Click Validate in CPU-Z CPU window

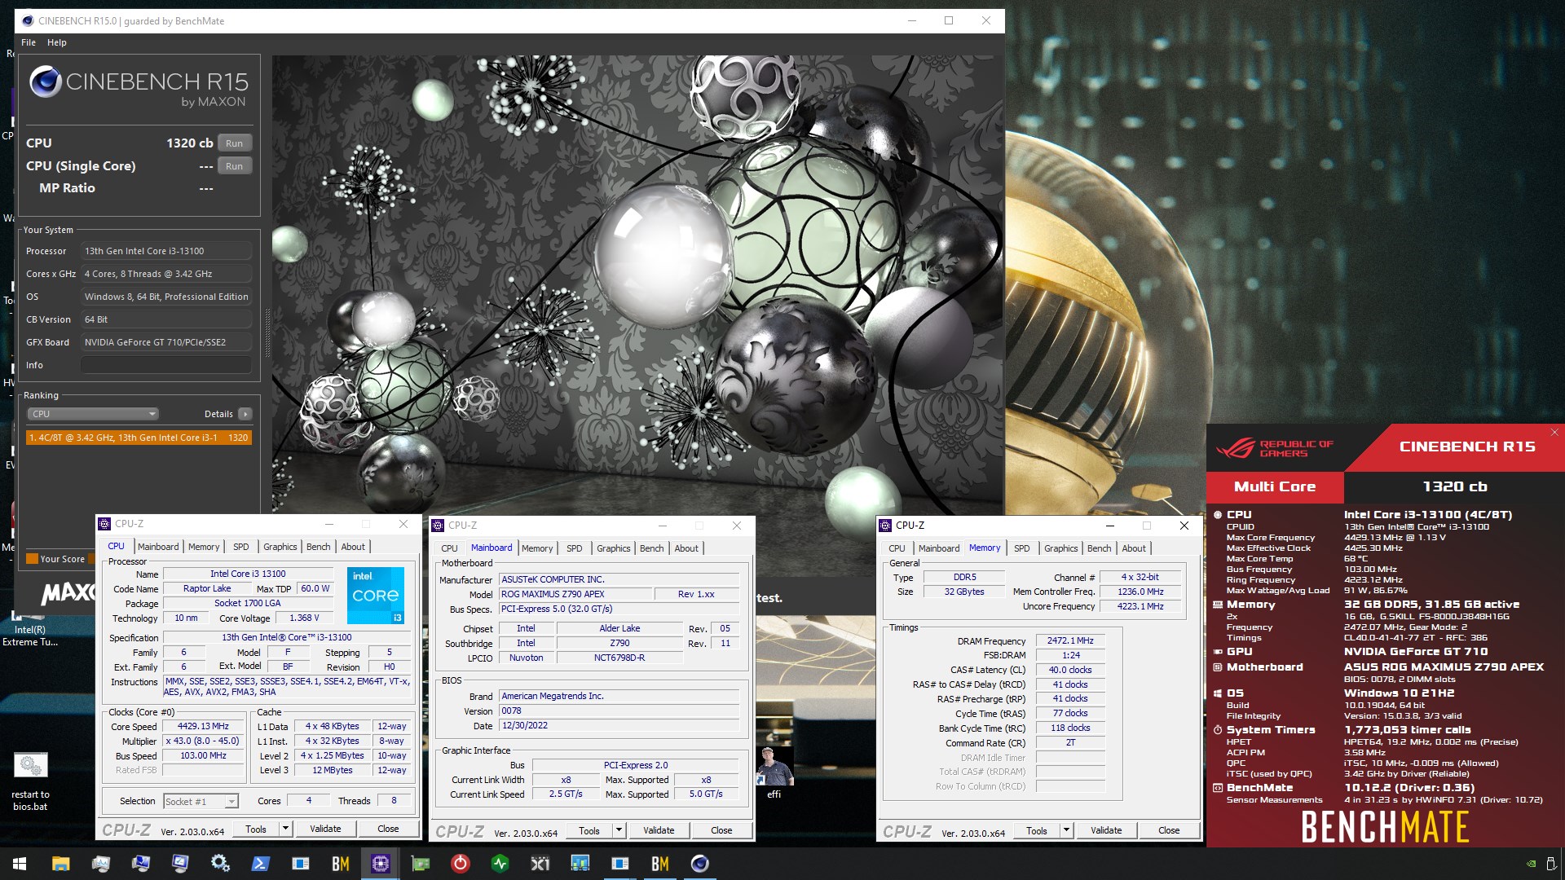325,829
